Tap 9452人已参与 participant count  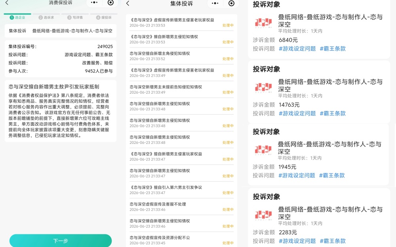click(x=99, y=71)
